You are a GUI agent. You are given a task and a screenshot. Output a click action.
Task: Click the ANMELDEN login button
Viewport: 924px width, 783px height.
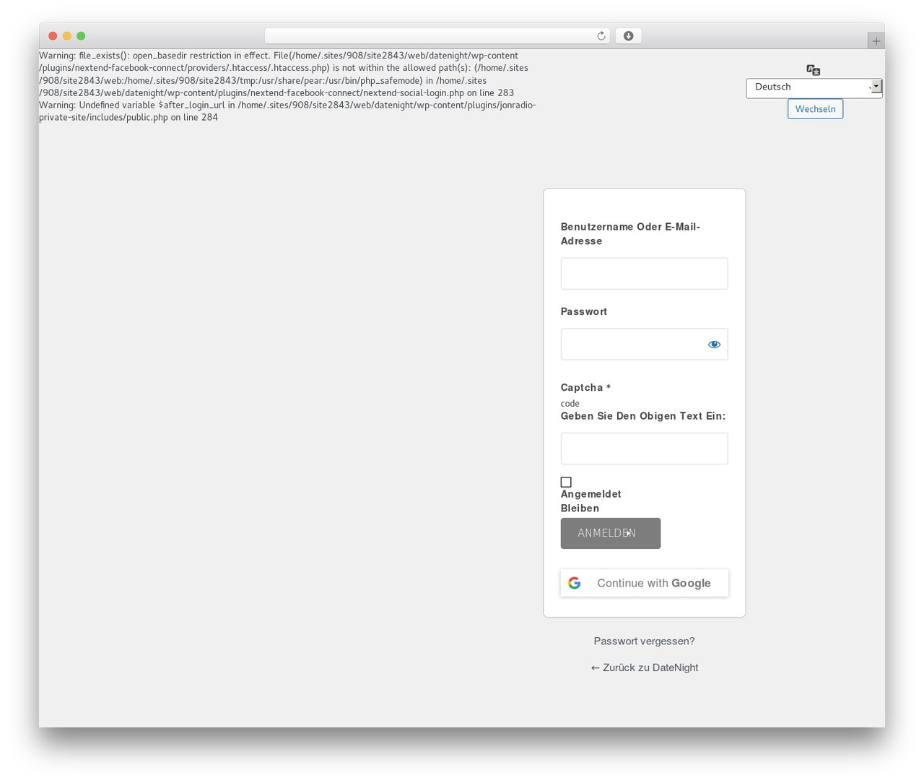tap(610, 533)
